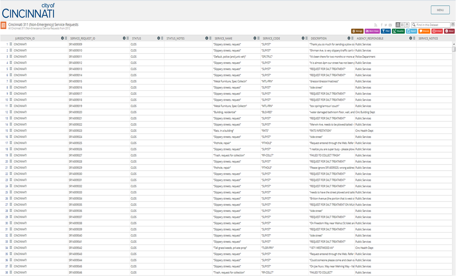Screen dimensions: 456x276
Task: Open STATUS_NOTES column options menu
Action: coord(210,38)
